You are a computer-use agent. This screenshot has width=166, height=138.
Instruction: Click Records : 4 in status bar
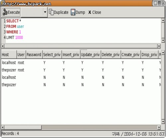coord(10,133)
